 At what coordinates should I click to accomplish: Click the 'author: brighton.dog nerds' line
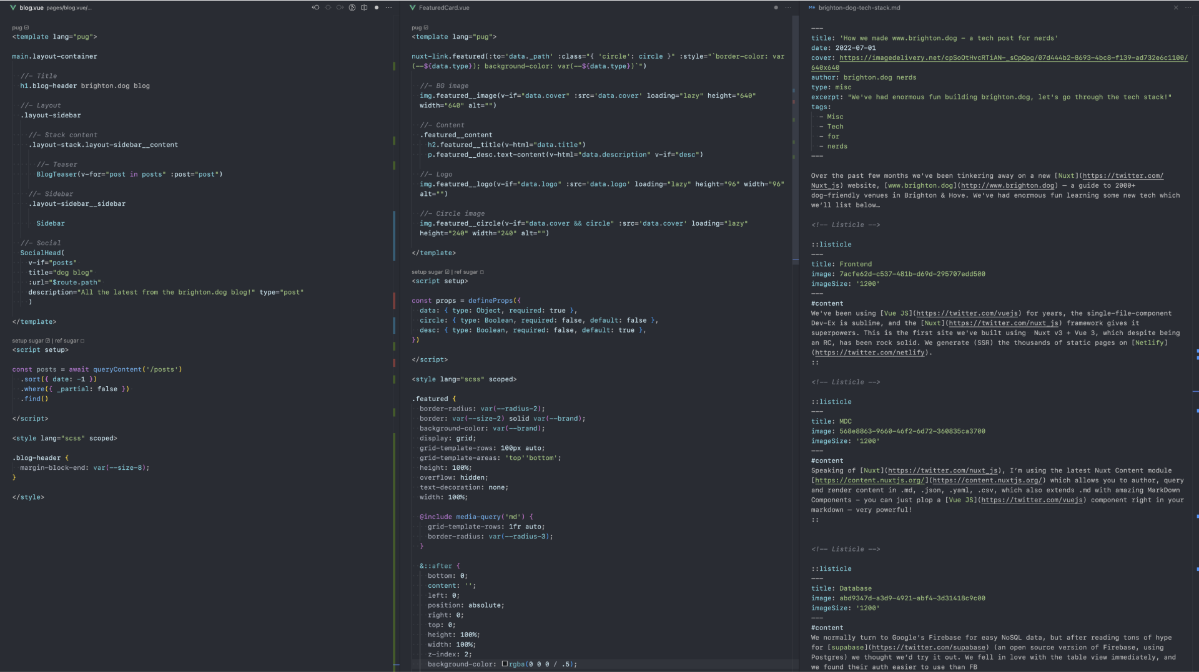click(864, 77)
